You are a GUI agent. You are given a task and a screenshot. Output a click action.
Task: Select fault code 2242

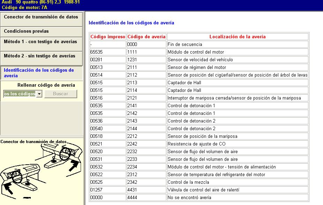pyautogui.click(x=146, y=144)
